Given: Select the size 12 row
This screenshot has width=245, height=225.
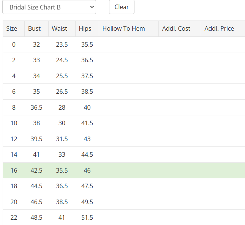Looking at the screenshot, I should (124, 139).
